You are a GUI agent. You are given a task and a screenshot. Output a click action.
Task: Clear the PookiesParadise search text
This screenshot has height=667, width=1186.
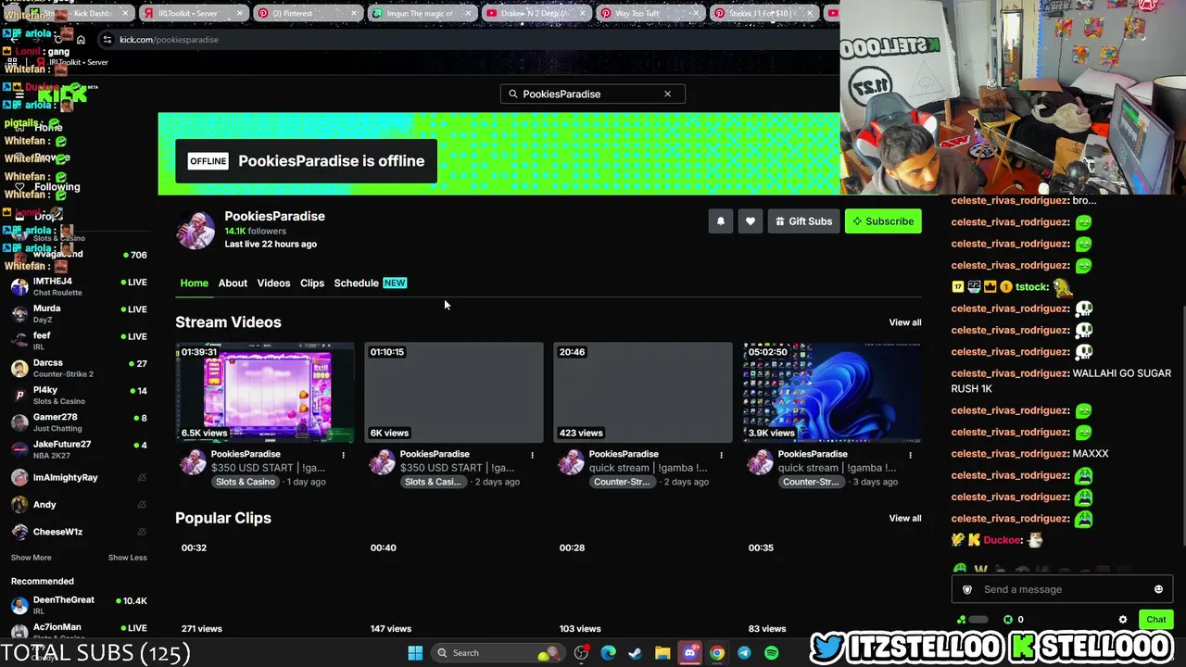pos(667,94)
